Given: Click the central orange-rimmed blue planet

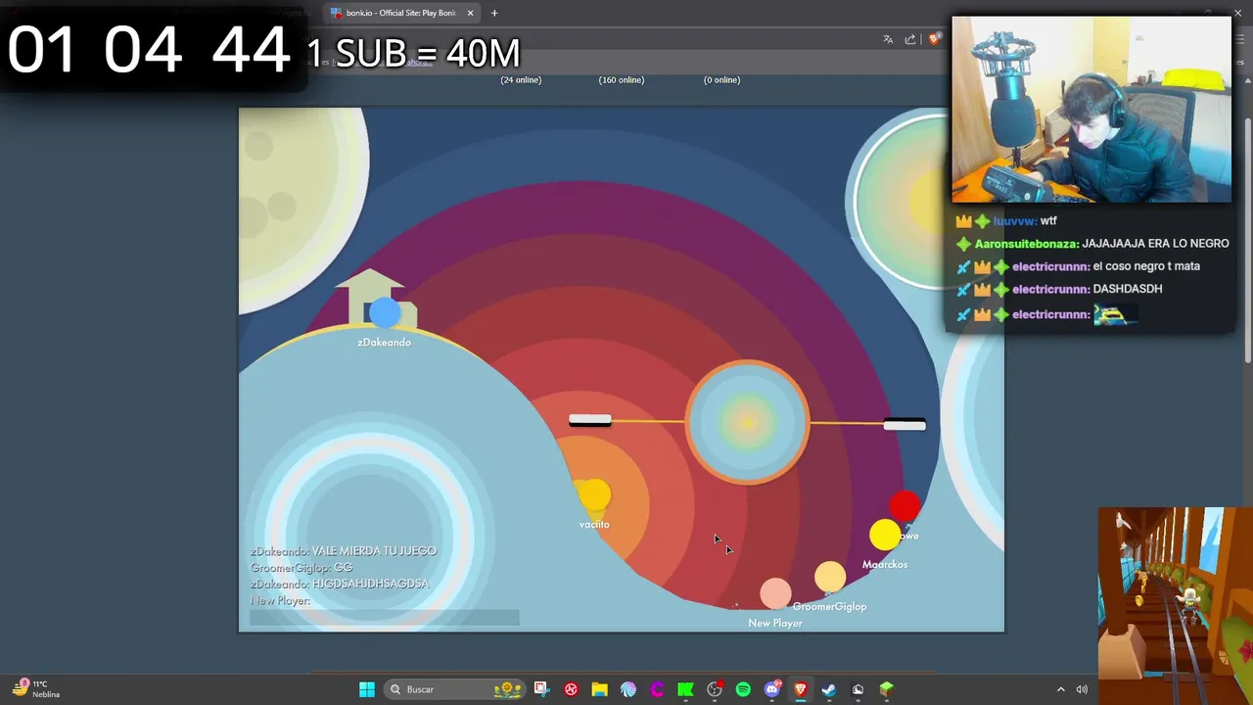Looking at the screenshot, I should pos(747,422).
